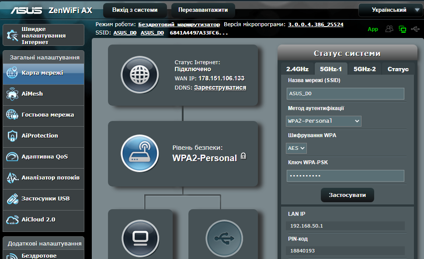Image resolution: width=424 pixels, height=259 pixels.
Task: Open Аналізатор потоків menu item
Action: pyautogui.click(x=44, y=179)
